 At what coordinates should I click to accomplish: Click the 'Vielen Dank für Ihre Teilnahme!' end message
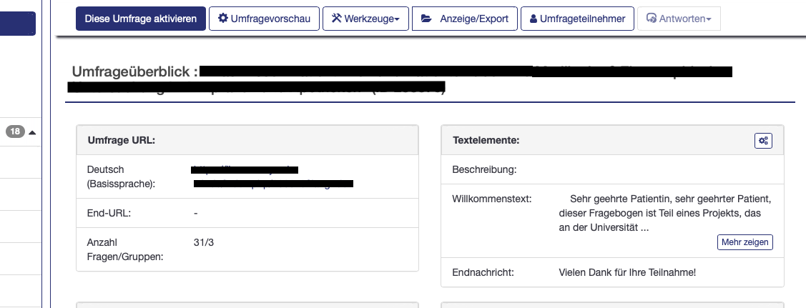tap(627, 272)
